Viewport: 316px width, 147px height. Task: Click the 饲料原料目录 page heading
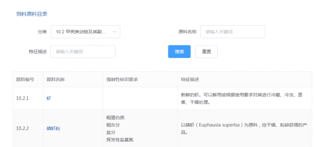coord(32,14)
